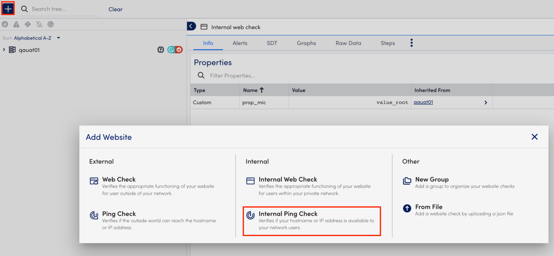Screen dimensions: 554x256
Task: Click the disabled-alerting bell filter icon
Action: click(x=39, y=24)
